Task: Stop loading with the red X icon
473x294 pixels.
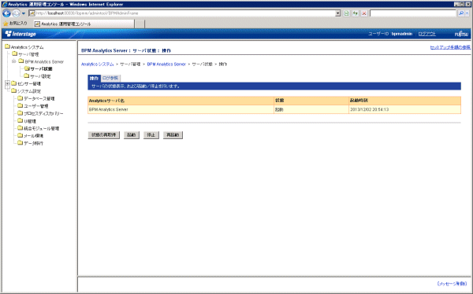Action: 364,13
